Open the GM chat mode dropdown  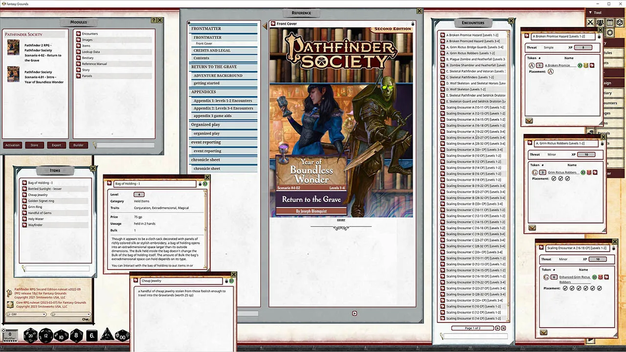point(26,314)
